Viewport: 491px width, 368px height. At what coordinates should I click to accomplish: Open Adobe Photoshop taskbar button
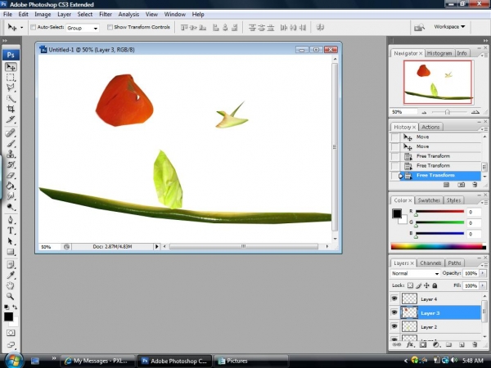tap(174, 361)
